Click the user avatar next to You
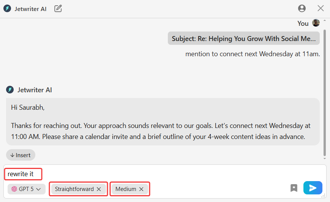Viewport: 330px width, 202px height. (x=316, y=23)
